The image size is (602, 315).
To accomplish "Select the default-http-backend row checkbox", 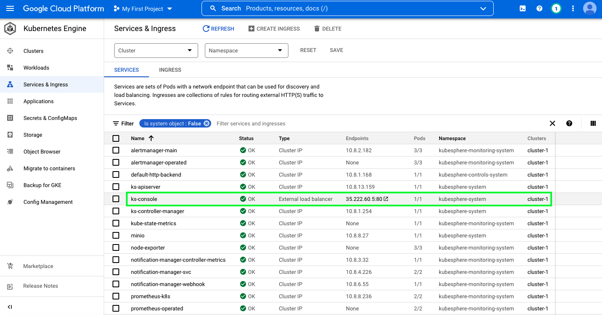I will [x=116, y=174].
